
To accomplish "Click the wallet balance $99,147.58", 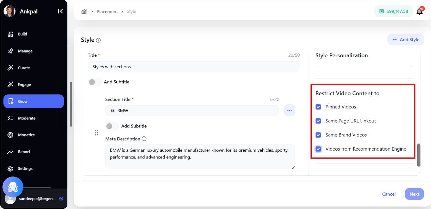I will coord(393,11).
